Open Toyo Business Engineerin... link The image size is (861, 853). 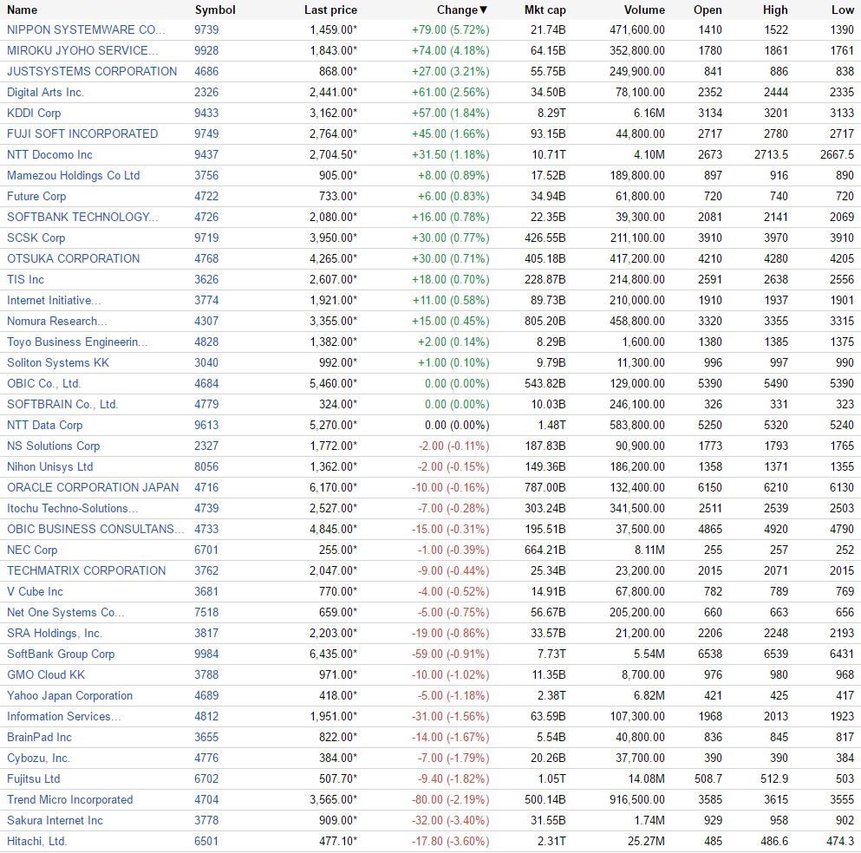point(77,342)
